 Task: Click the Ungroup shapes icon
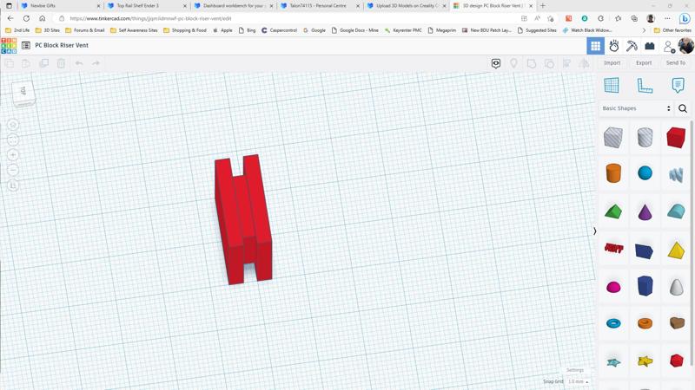pyautogui.click(x=549, y=63)
